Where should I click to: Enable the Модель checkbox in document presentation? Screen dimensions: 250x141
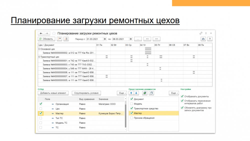(132, 104)
